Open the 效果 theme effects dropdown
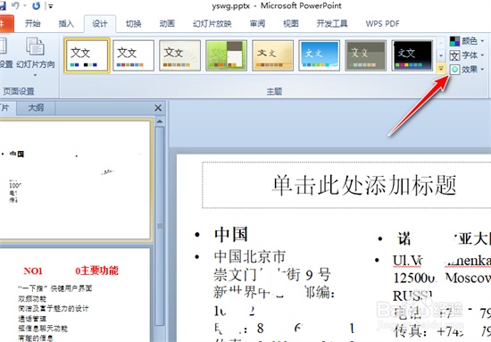This screenshot has width=491, height=342. coord(467,70)
